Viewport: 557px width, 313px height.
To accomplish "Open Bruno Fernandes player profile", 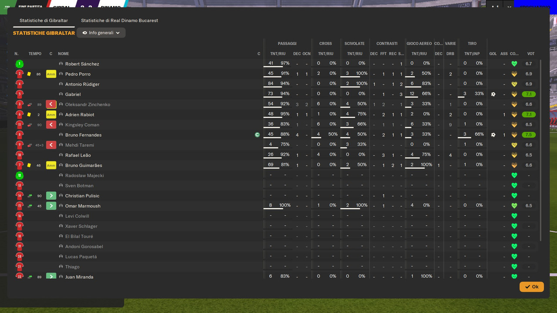I will tap(83, 135).
